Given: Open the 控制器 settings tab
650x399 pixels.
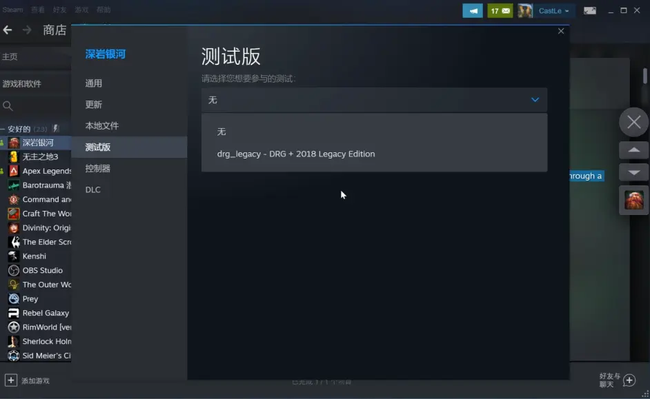Looking at the screenshot, I should (98, 169).
